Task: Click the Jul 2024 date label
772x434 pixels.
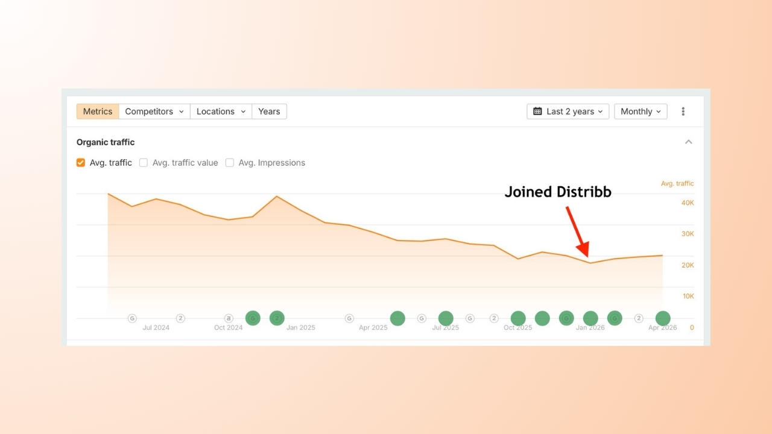Action: coord(156,328)
